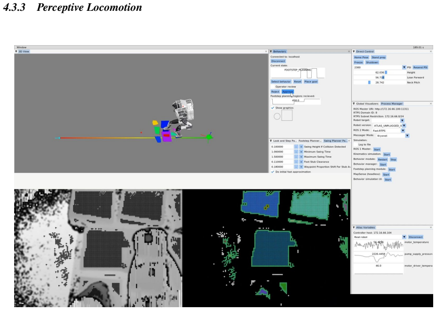Decrease Minimum Swing Time with minus
The height and width of the screenshot is (310, 436).
[x=296, y=151]
